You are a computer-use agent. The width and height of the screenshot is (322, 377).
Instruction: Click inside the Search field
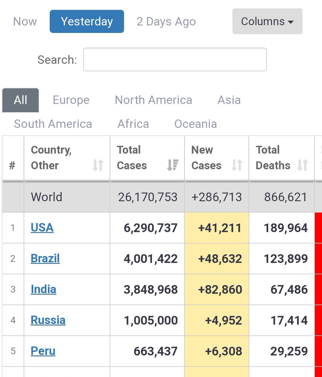[x=175, y=59]
